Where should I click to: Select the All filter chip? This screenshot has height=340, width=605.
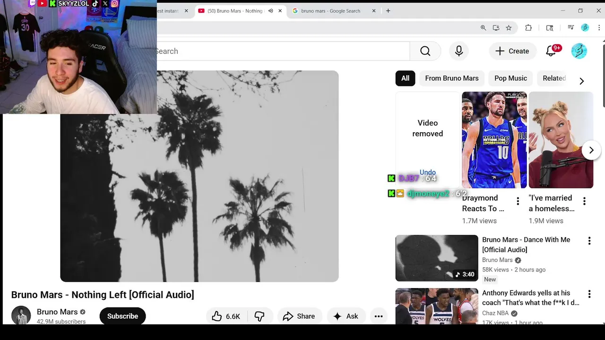click(405, 78)
